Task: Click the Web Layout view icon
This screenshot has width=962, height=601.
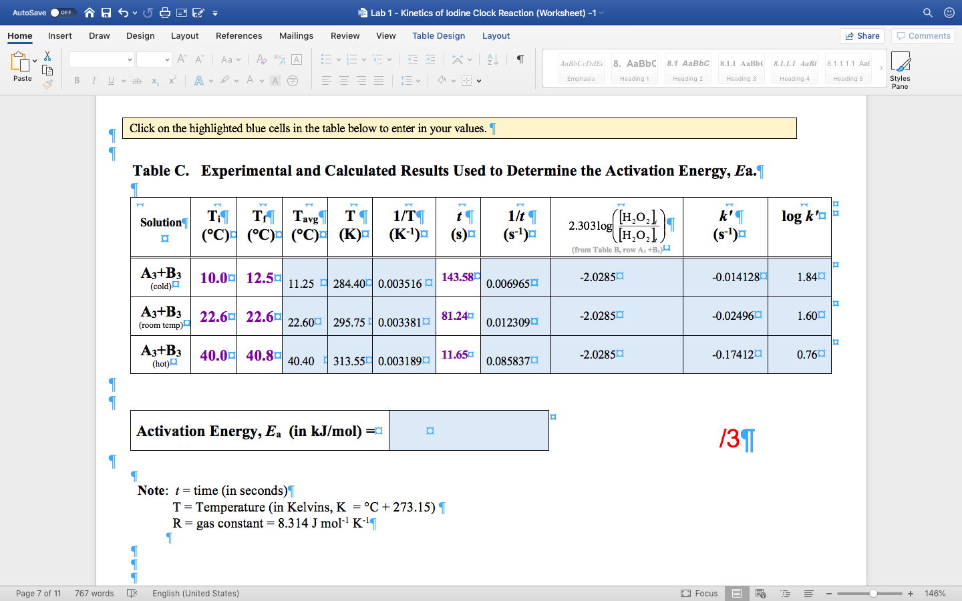Action: (x=760, y=593)
